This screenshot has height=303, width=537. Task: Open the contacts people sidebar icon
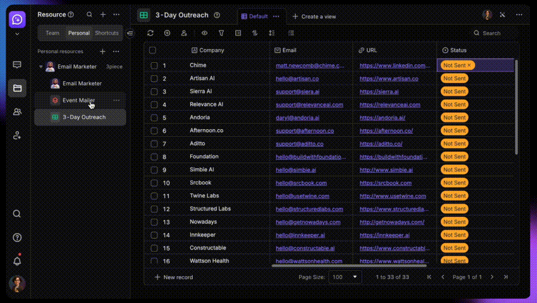tap(17, 112)
